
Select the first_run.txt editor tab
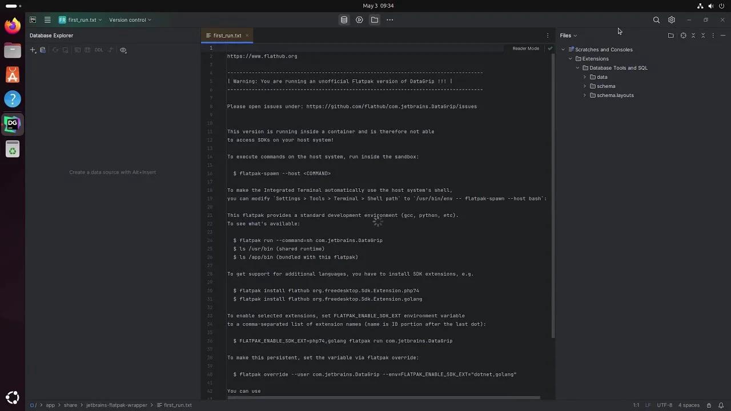(227, 35)
